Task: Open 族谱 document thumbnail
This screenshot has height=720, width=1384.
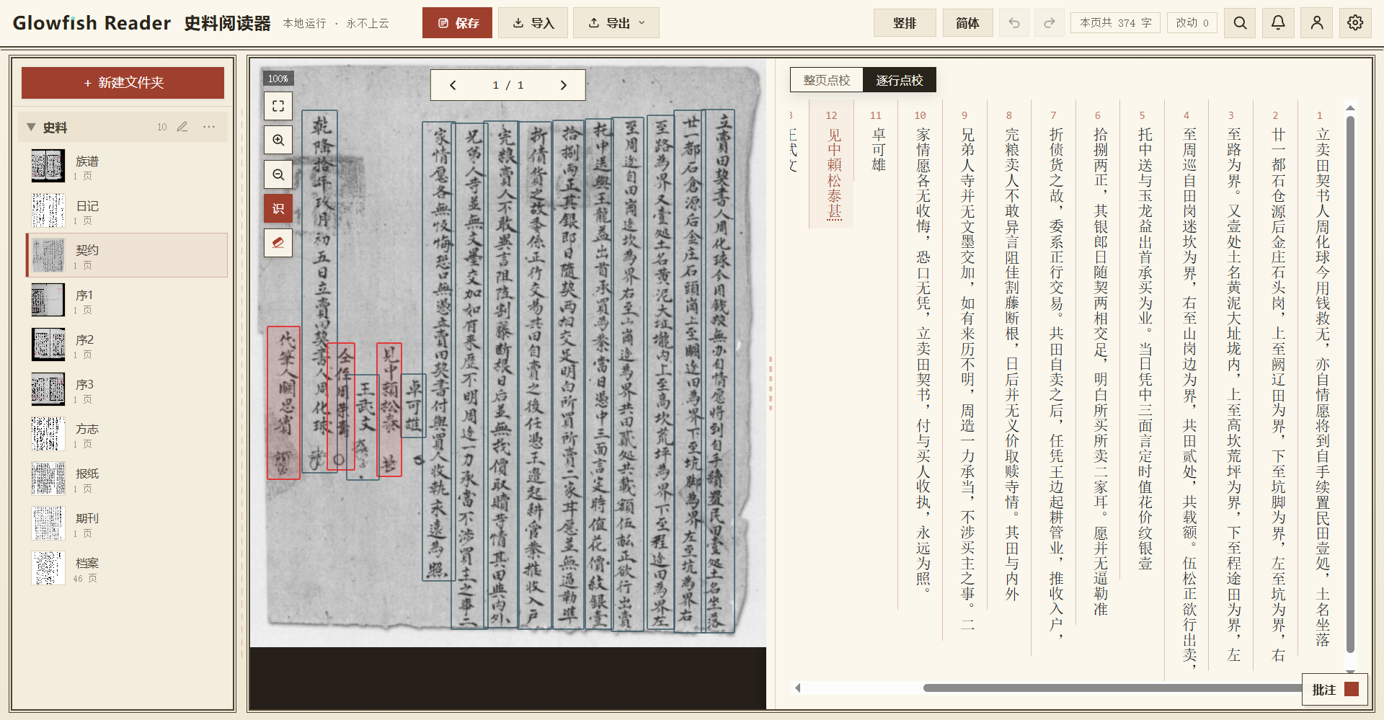Action: click(48, 166)
